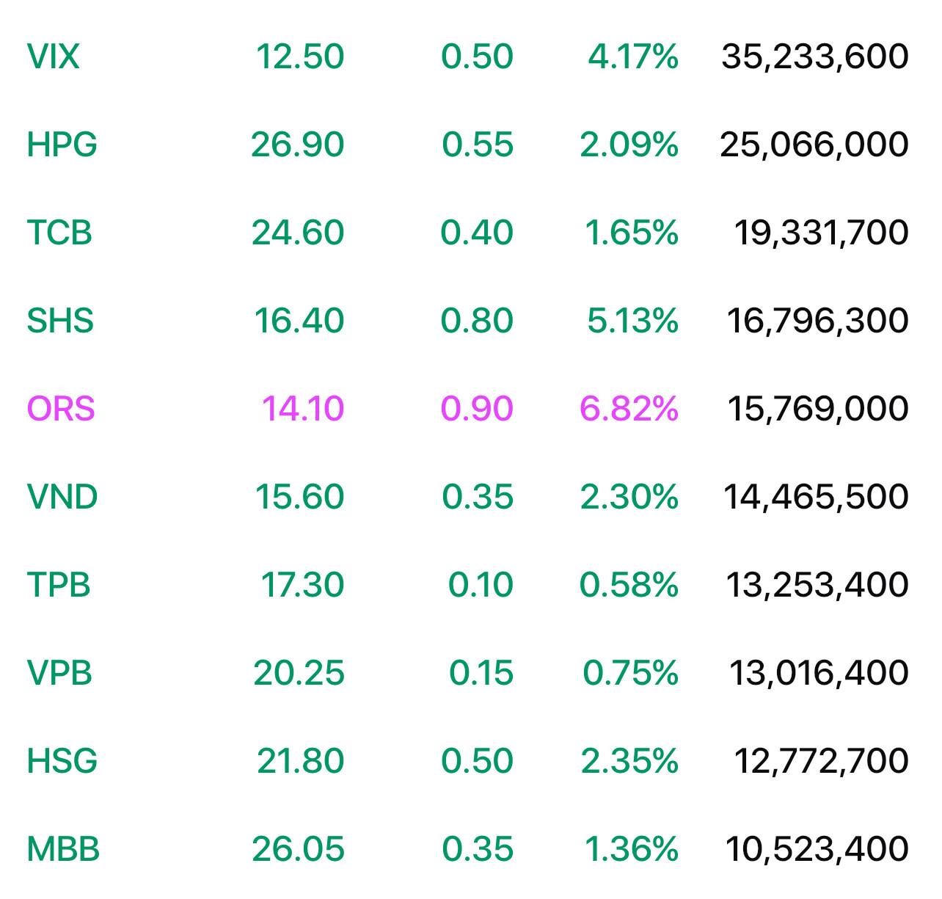Click HPG volume 25,066,000
The height and width of the screenshot is (899, 942).
tap(814, 145)
